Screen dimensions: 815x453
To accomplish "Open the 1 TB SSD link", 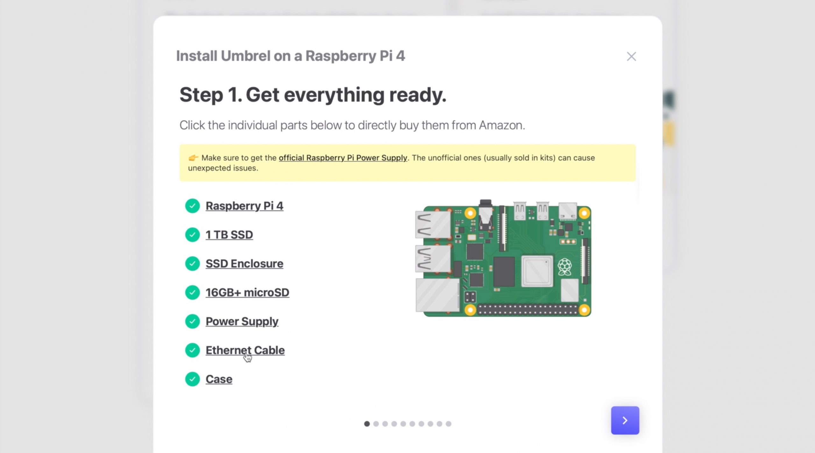I will 229,235.
